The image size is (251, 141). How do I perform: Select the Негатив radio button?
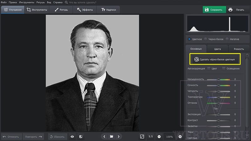click(227, 39)
